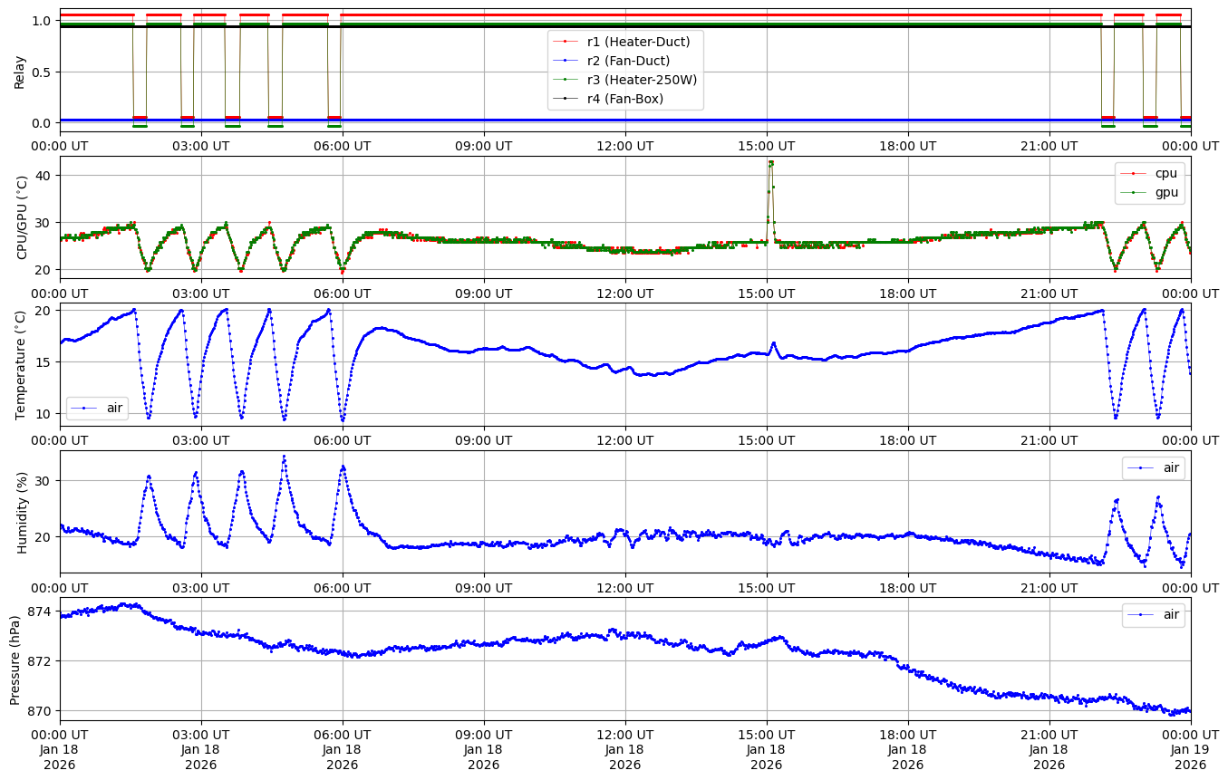The height and width of the screenshot is (780, 1228).
Task: Click the gpu legend entry
Action: pyautogui.click(x=1163, y=192)
